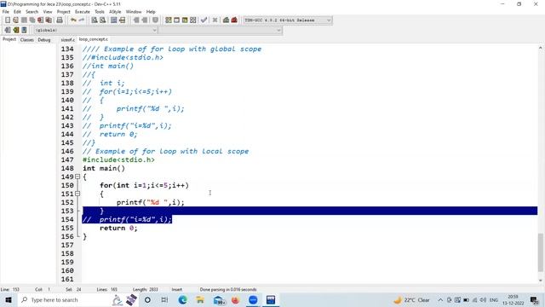The width and height of the screenshot is (545, 307).
Task: Click the Close All toolbar icon
Action: pos(49,20)
